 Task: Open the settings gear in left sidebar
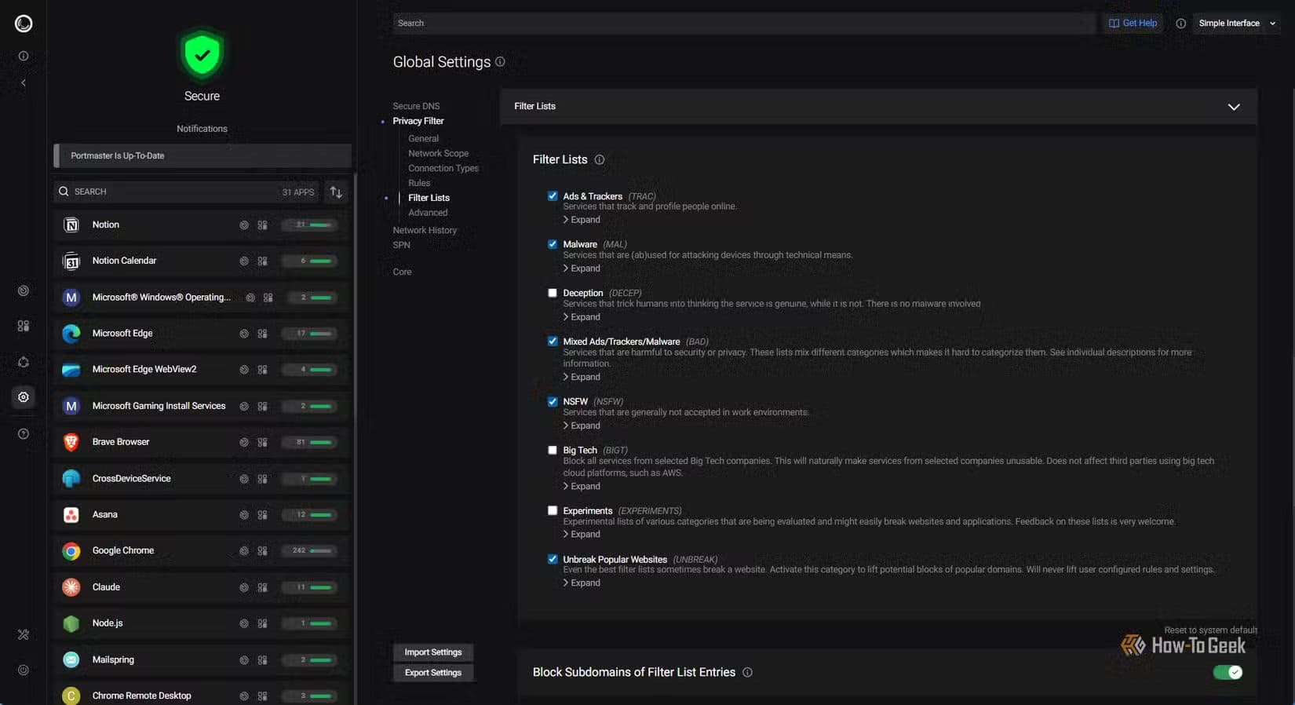24,397
